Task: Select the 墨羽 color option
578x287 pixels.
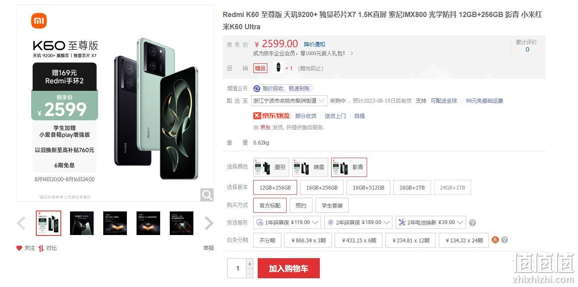Action: pos(271,167)
